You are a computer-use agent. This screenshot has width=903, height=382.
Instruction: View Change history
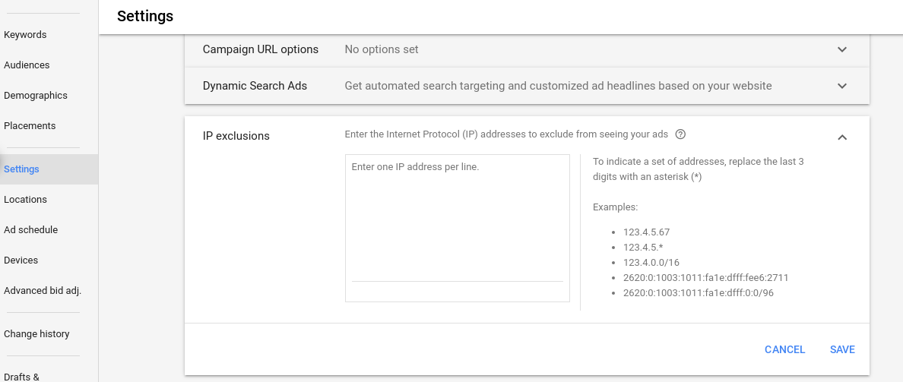click(36, 334)
